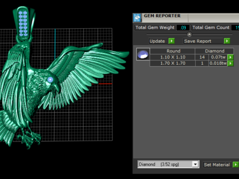This screenshot has height=179, width=239.
Task: Click the Total Gem Weight label
Action: (155, 27)
